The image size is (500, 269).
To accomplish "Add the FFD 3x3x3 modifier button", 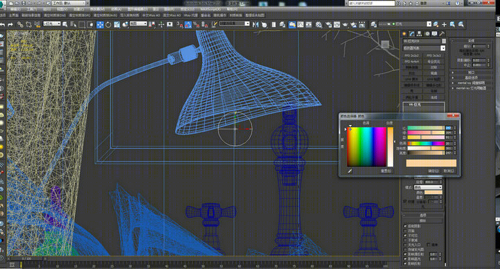I will [x=433, y=56].
